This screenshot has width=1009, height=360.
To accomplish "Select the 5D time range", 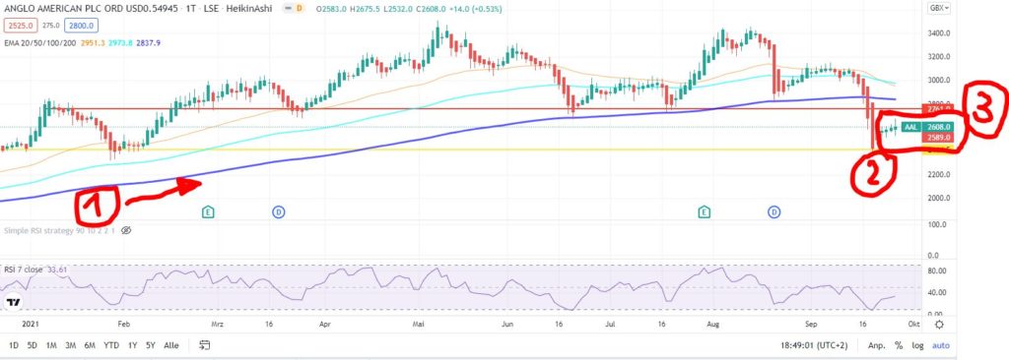I will point(33,345).
